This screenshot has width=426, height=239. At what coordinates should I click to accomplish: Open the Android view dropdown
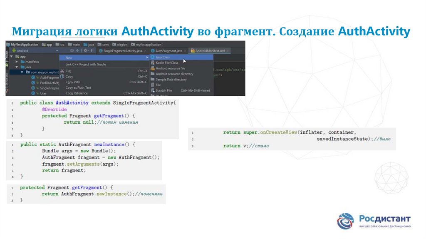(x=57, y=50)
